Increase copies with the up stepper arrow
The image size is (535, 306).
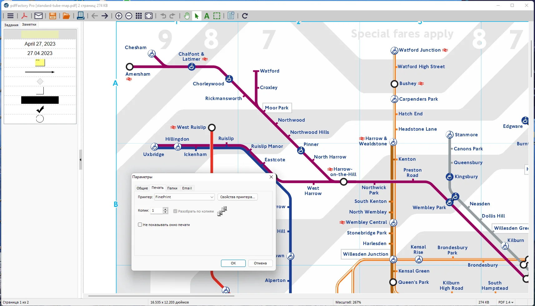[x=165, y=209]
